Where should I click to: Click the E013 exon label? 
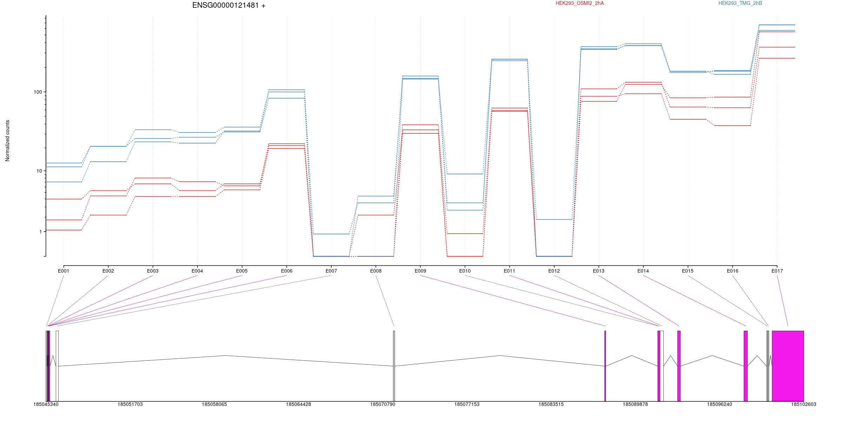click(x=599, y=271)
